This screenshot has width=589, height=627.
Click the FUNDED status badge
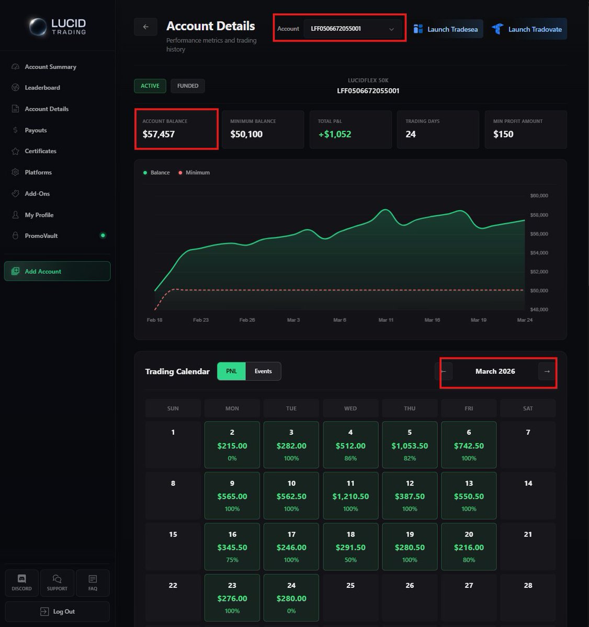click(x=188, y=86)
